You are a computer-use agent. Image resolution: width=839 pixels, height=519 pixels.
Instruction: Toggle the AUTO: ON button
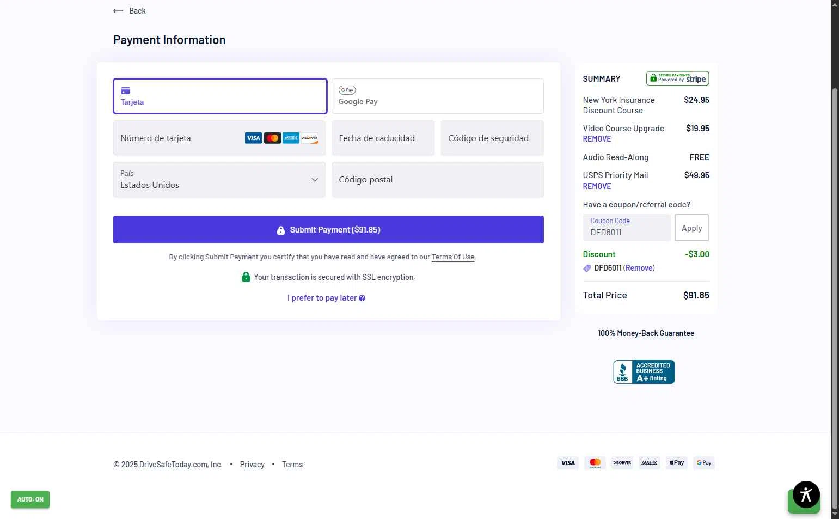point(30,499)
